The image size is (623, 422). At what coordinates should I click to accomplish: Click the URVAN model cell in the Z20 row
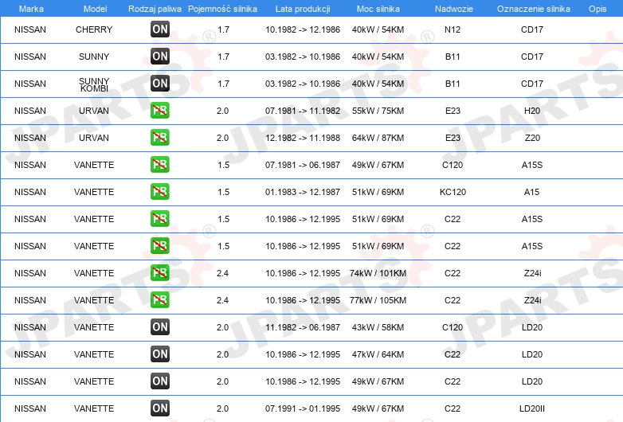point(94,138)
